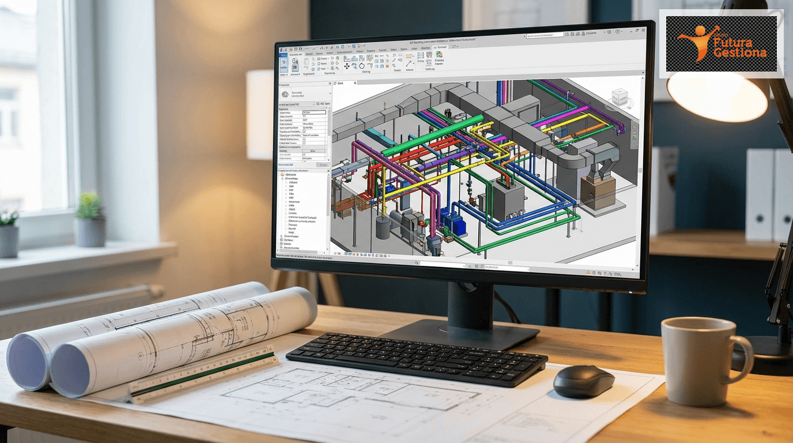Enable the second checkbox in the Properties palette
This screenshot has width=793, height=443.
(x=304, y=140)
